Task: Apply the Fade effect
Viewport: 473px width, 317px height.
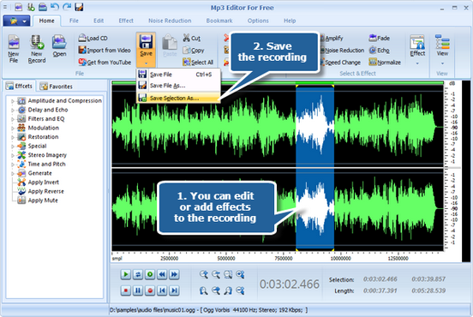Action: (380, 39)
